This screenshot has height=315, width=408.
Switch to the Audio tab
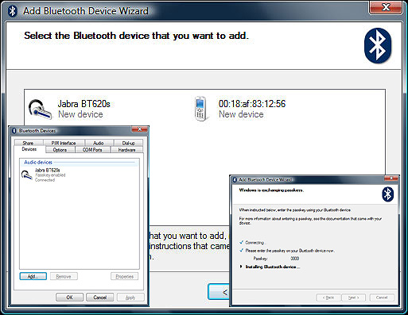[99, 143]
